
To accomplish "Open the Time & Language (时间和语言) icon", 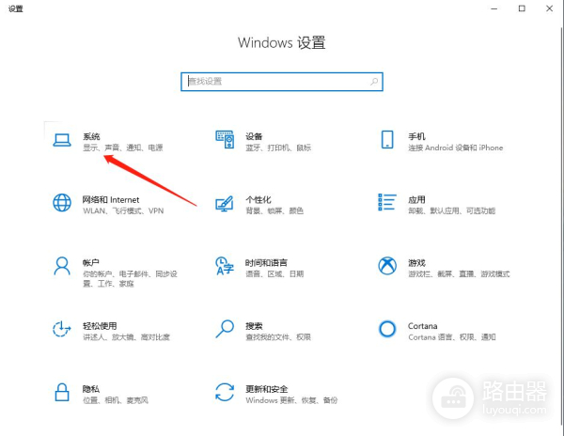I will (225, 266).
